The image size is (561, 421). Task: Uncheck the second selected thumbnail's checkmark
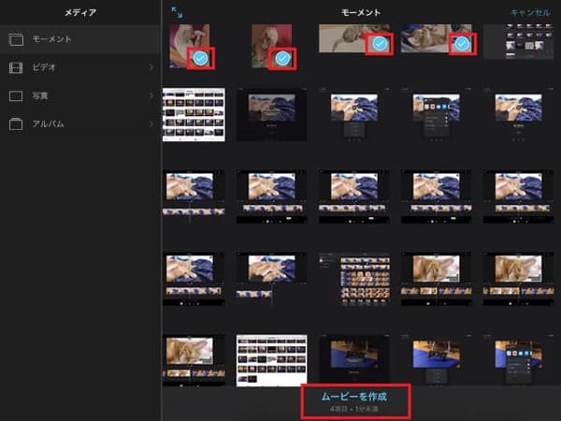[281, 58]
